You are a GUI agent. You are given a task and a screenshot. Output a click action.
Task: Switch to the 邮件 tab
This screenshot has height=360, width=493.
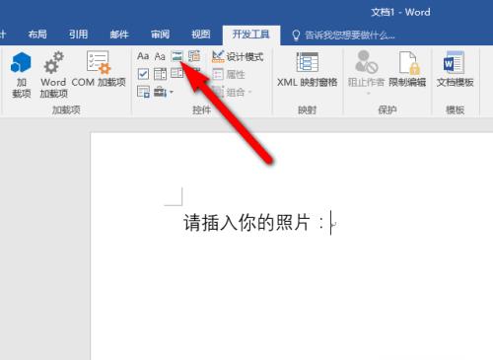pyautogui.click(x=119, y=35)
